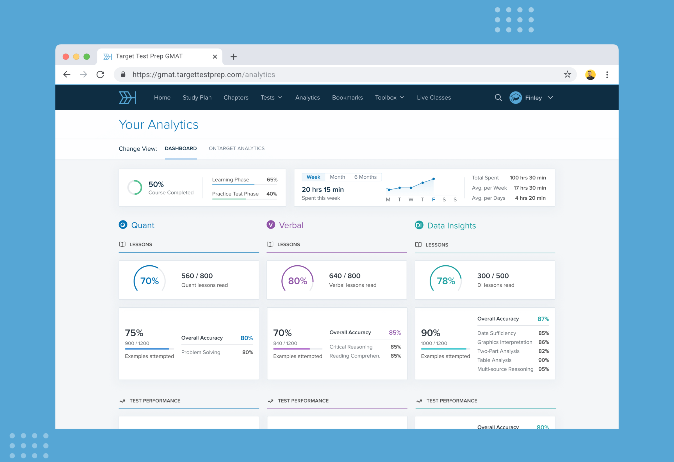Expand the Tests dropdown menu
The height and width of the screenshot is (462, 674).
coord(271,98)
